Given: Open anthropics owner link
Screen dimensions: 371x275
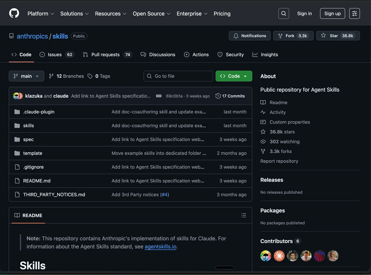Looking at the screenshot, I should coord(32,36).
